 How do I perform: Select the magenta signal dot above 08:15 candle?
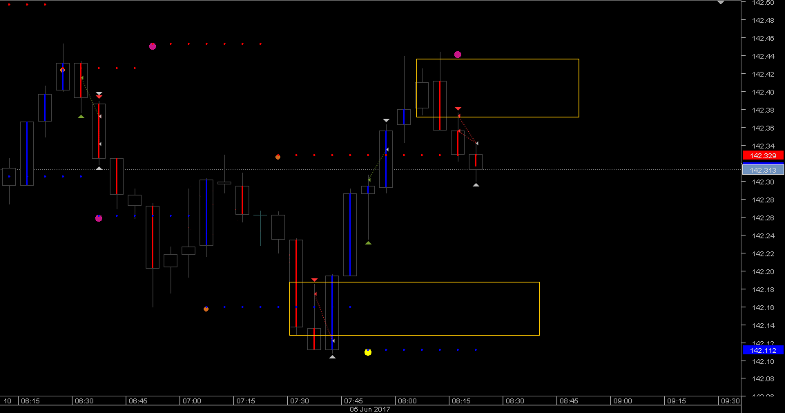pyautogui.click(x=457, y=54)
